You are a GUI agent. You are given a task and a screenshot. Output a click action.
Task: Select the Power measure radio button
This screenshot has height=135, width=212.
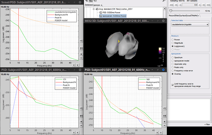[173, 40]
